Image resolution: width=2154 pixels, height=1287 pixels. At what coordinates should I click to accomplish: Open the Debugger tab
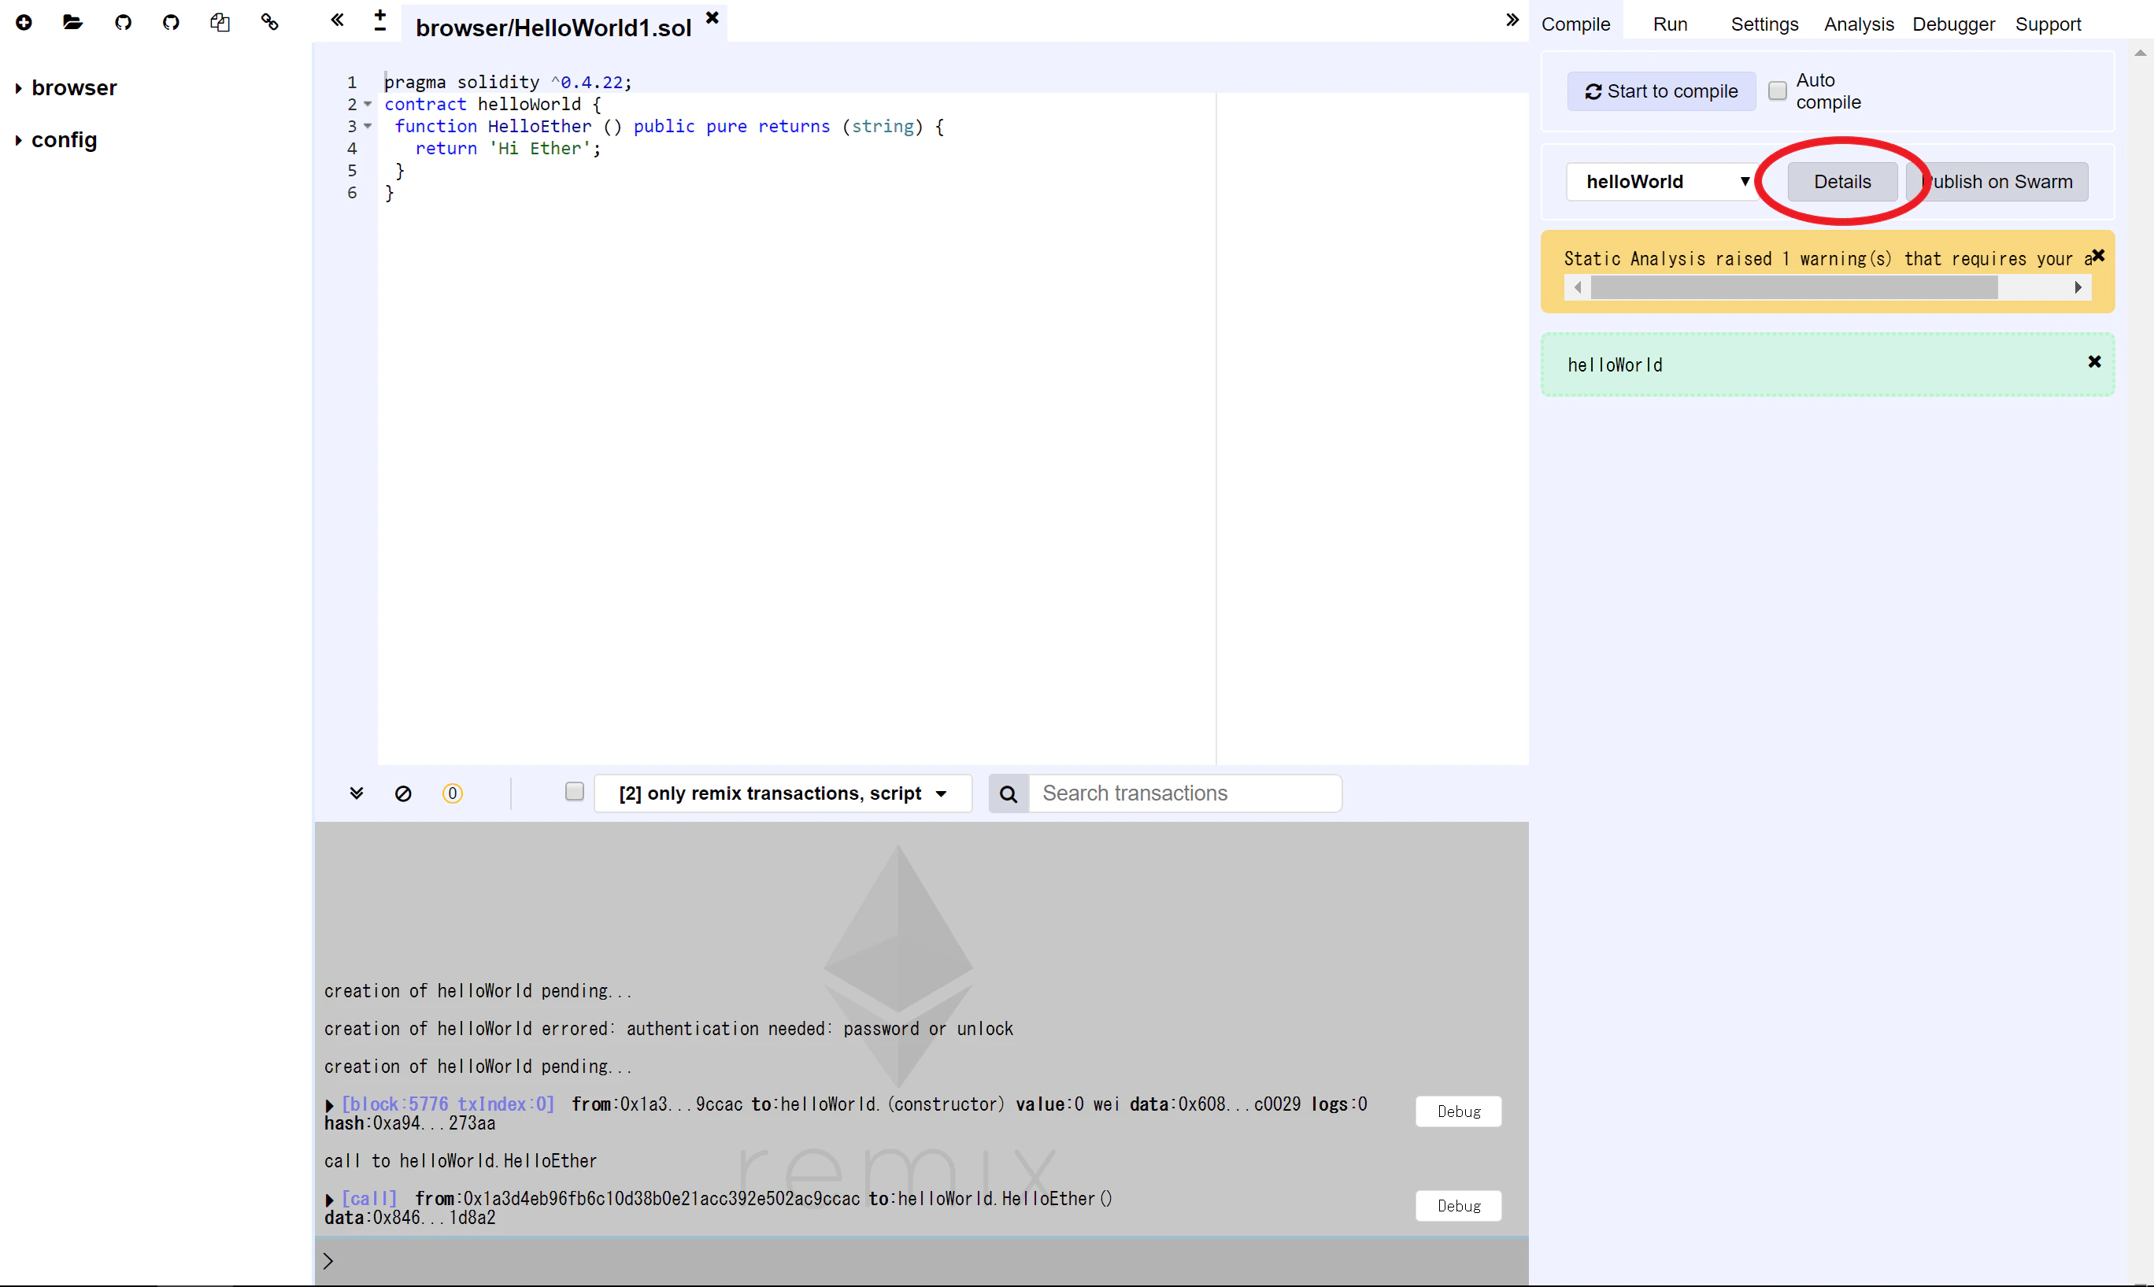1952,24
